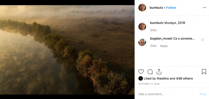Share the post via share icon
This screenshot has width=209, height=99.
tap(159, 72)
